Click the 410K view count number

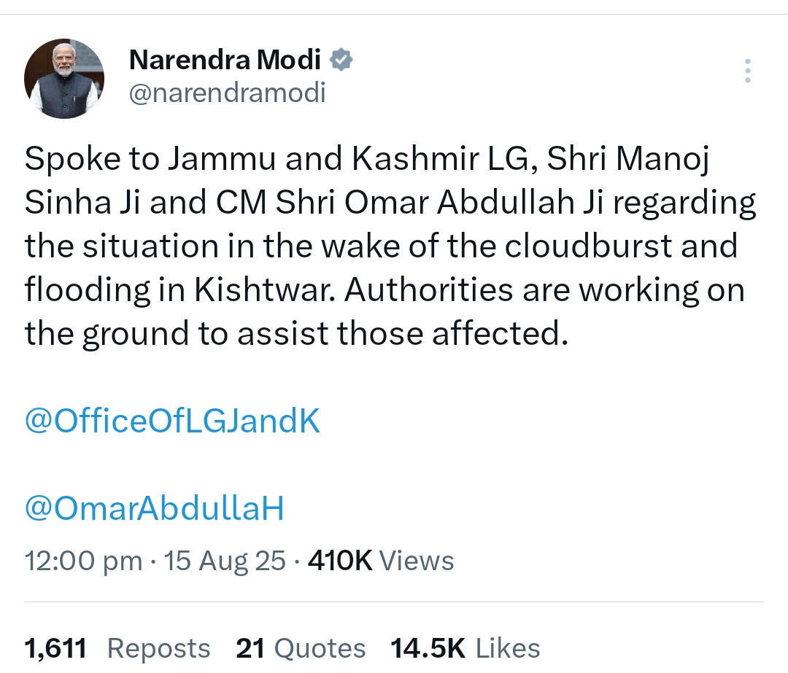click(x=340, y=561)
